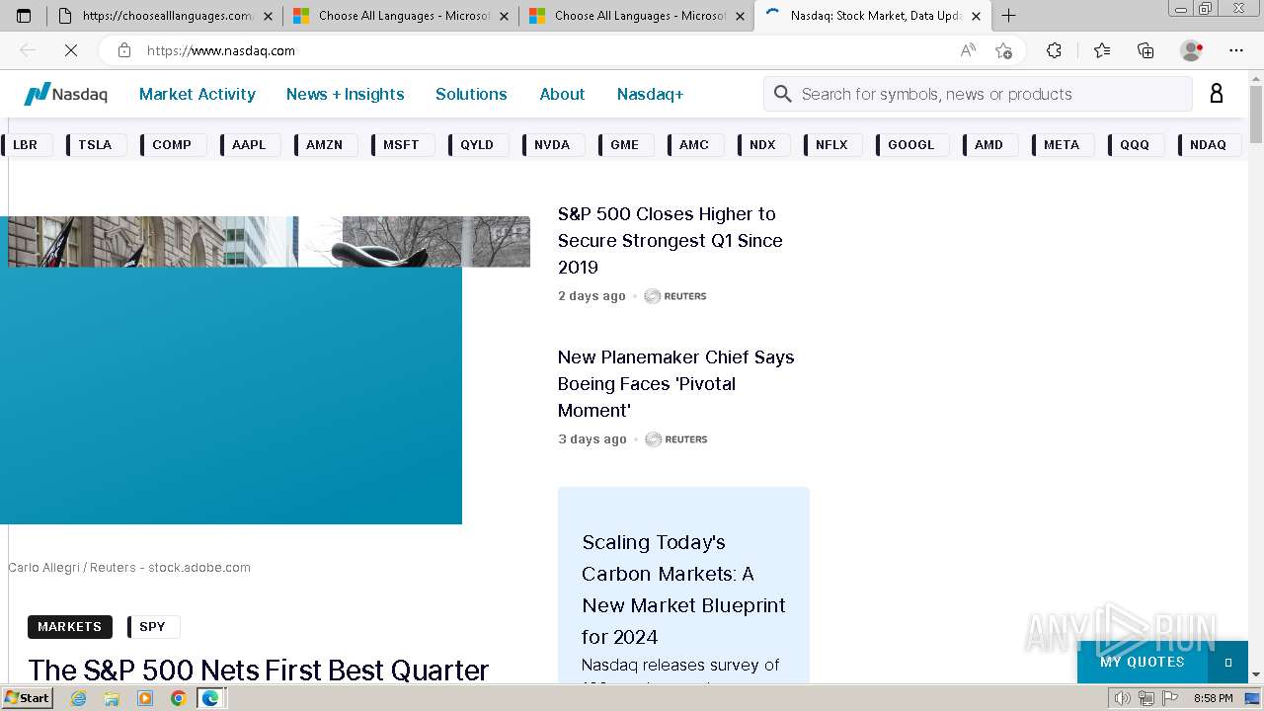Add this page to favorites
The width and height of the screenshot is (1264, 711).
1004,50
